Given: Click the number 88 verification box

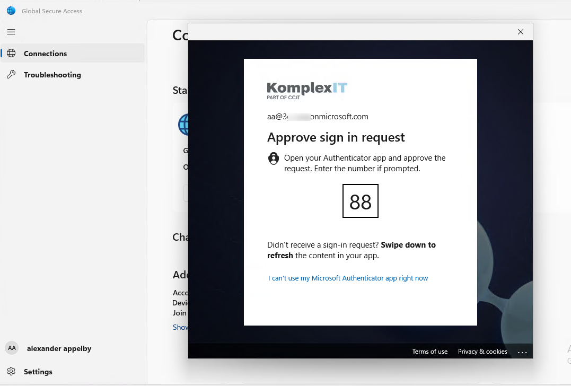Looking at the screenshot, I should coord(361,201).
